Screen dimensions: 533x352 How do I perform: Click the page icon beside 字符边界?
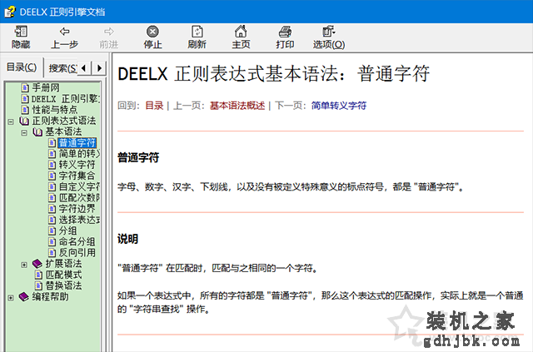[52, 209]
